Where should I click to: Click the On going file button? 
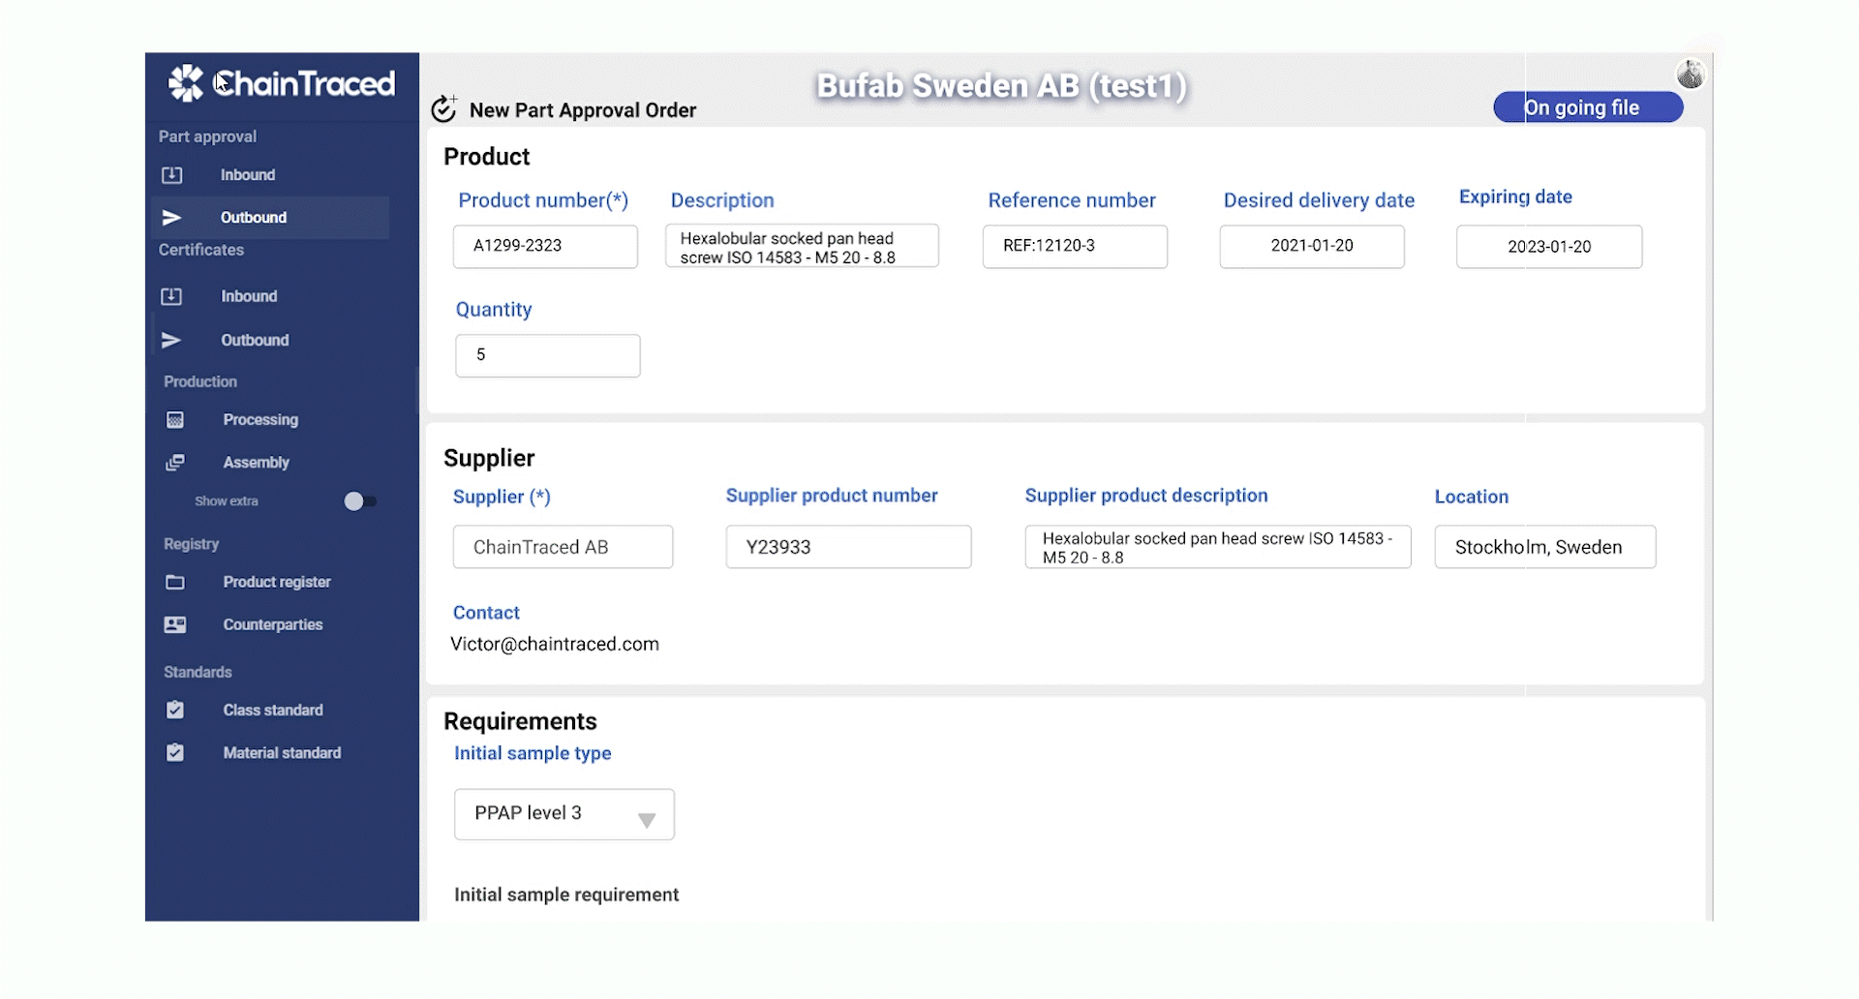(x=1588, y=107)
